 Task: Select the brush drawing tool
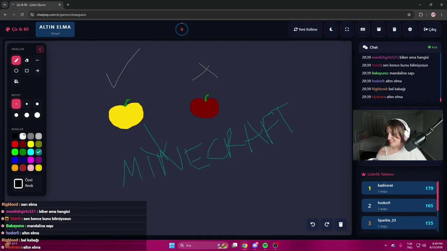pyautogui.click(x=16, y=60)
